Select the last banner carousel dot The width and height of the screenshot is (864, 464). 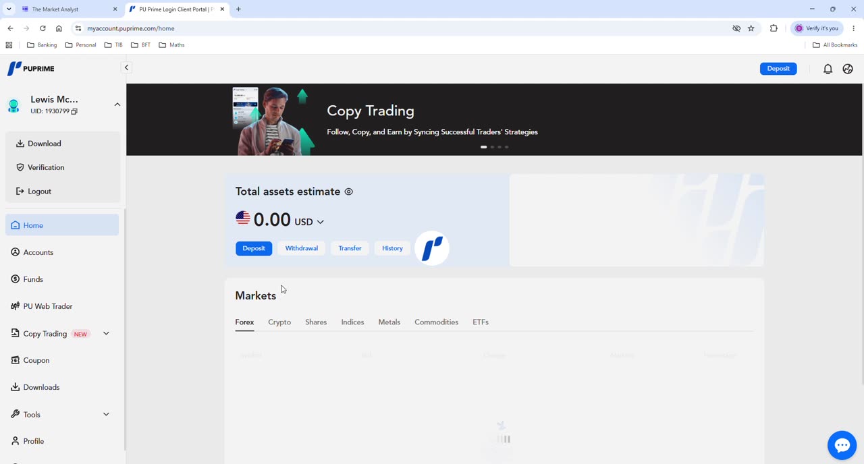click(x=507, y=146)
